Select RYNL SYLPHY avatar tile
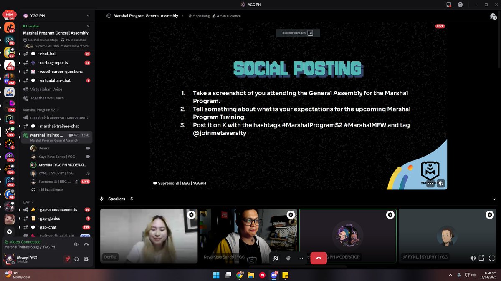The width and height of the screenshot is (501, 281). pyautogui.click(x=448, y=236)
